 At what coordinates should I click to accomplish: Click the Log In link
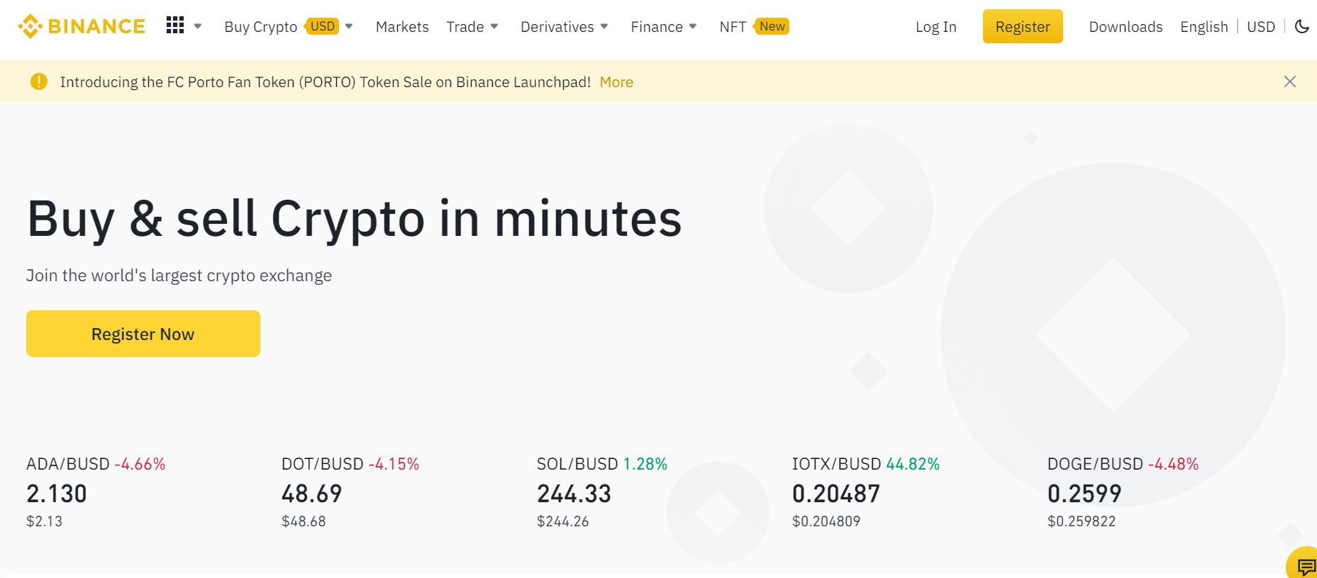tap(936, 27)
